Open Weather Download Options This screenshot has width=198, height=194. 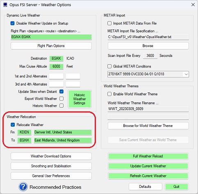point(51,156)
